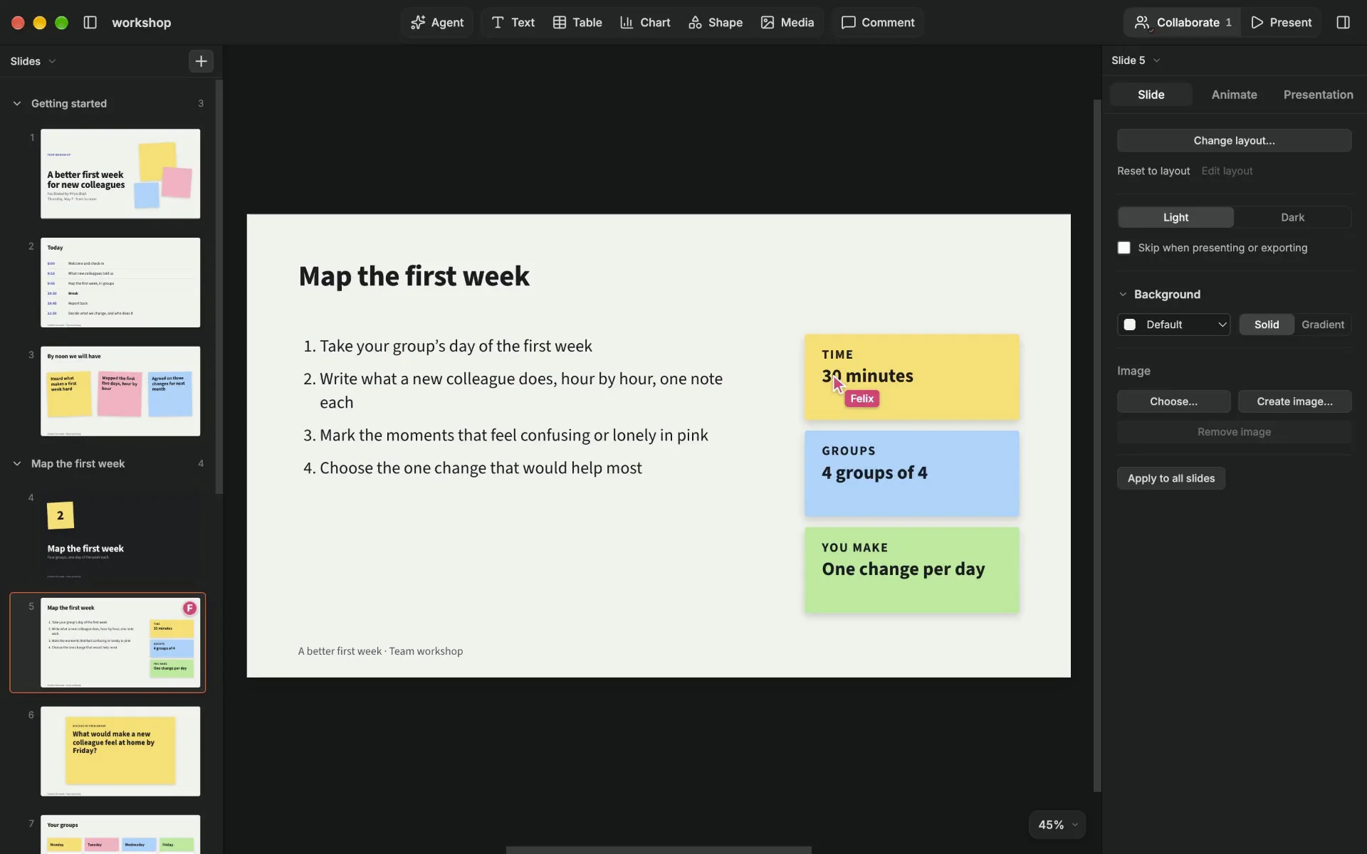This screenshot has width=1367, height=854.
Task: Switch to the Slide tab
Action: [x=1151, y=95]
